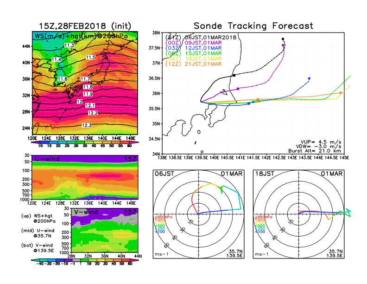The height and width of the screenshot is (284, 367).
Task: Click the '139.5E' longitude label on tracking map axis
Action: click(201, 158)
